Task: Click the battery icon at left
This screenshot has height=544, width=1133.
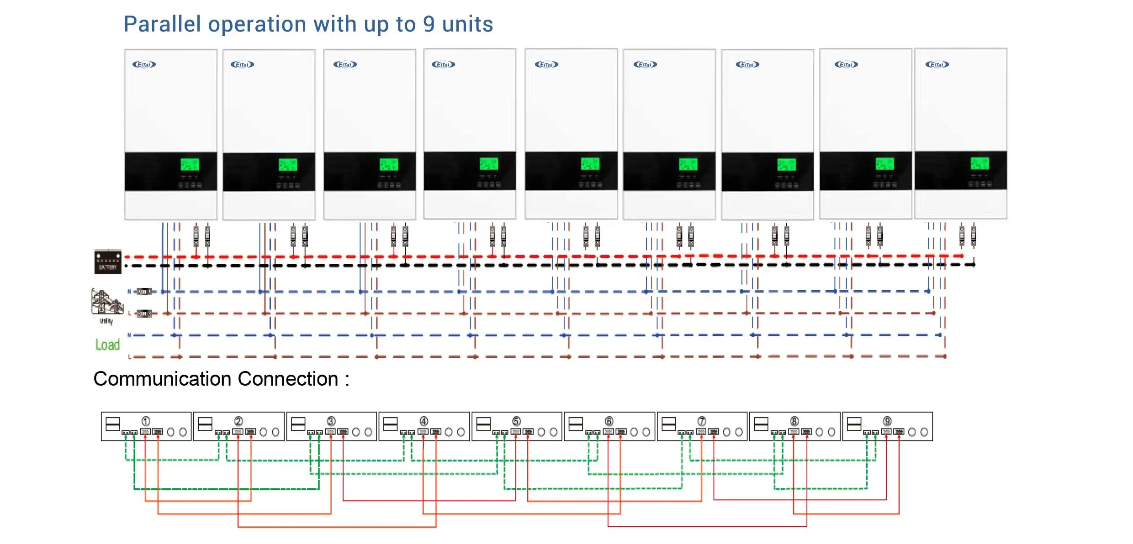Action: (108, 262)
